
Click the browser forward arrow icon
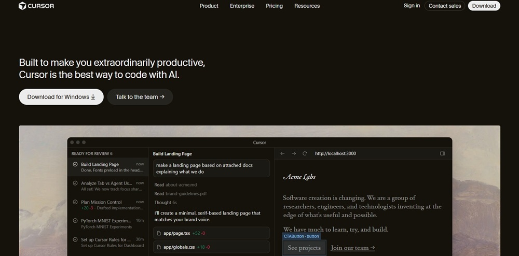[294, 153]
